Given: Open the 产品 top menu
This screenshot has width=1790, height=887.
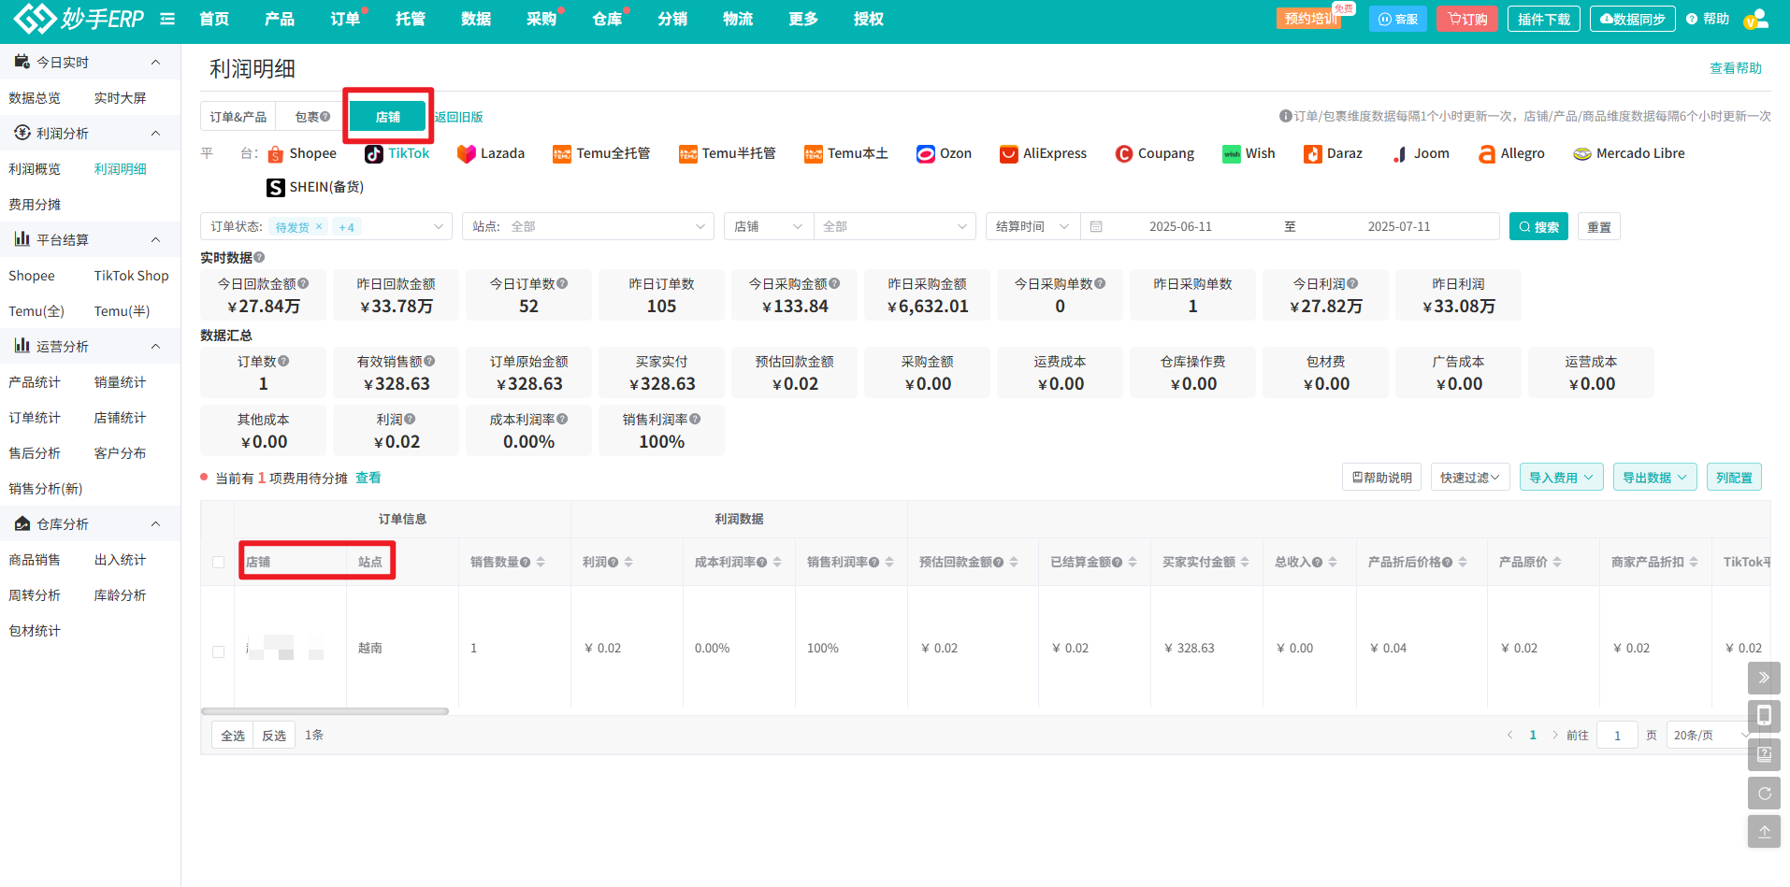Looking at the screenshot, I should point(280,19).
